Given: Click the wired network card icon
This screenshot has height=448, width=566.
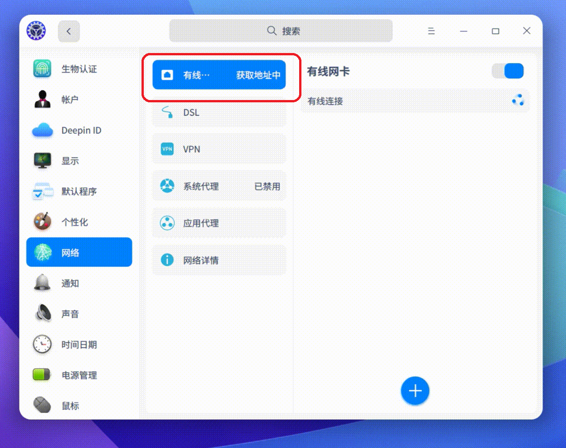Looking at the screenshot, I should 167,75.
